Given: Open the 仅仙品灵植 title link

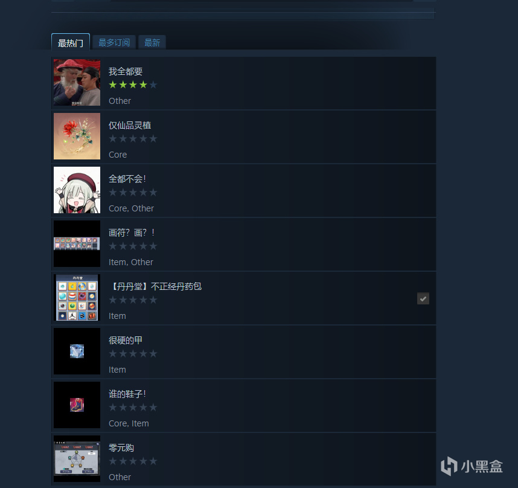Looking at the screenshot, I should pos(130,125).
